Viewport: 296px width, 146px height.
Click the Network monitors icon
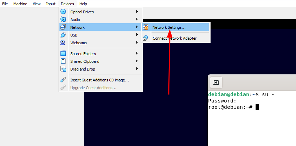[x=63, y=27]
